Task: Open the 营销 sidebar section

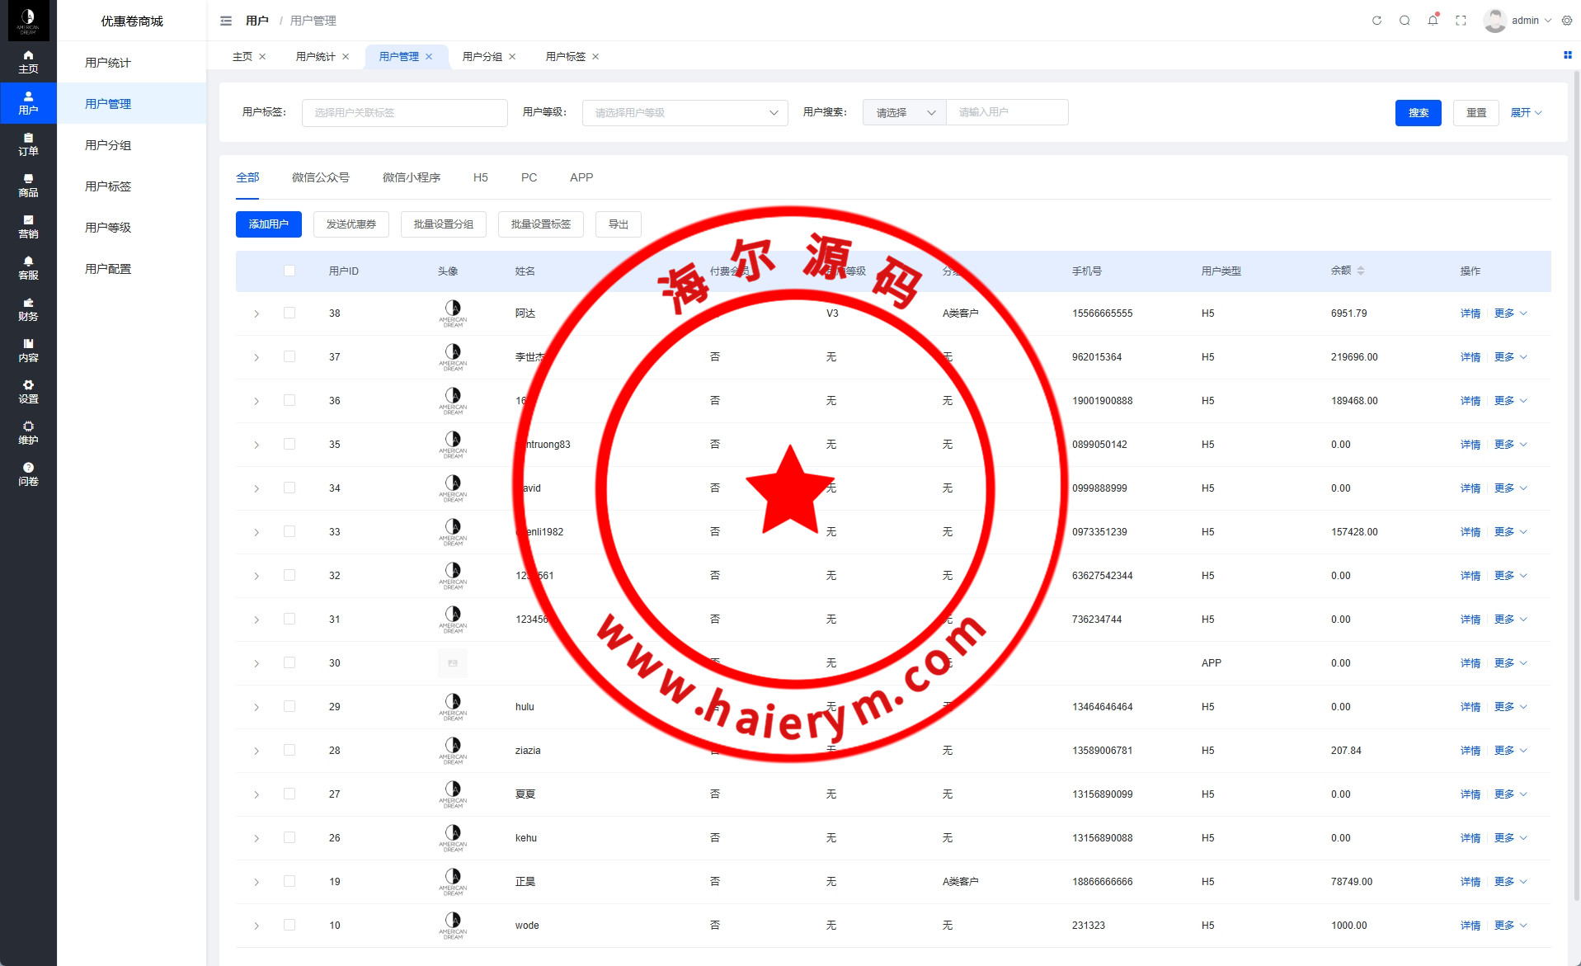Action: [28, 227]
